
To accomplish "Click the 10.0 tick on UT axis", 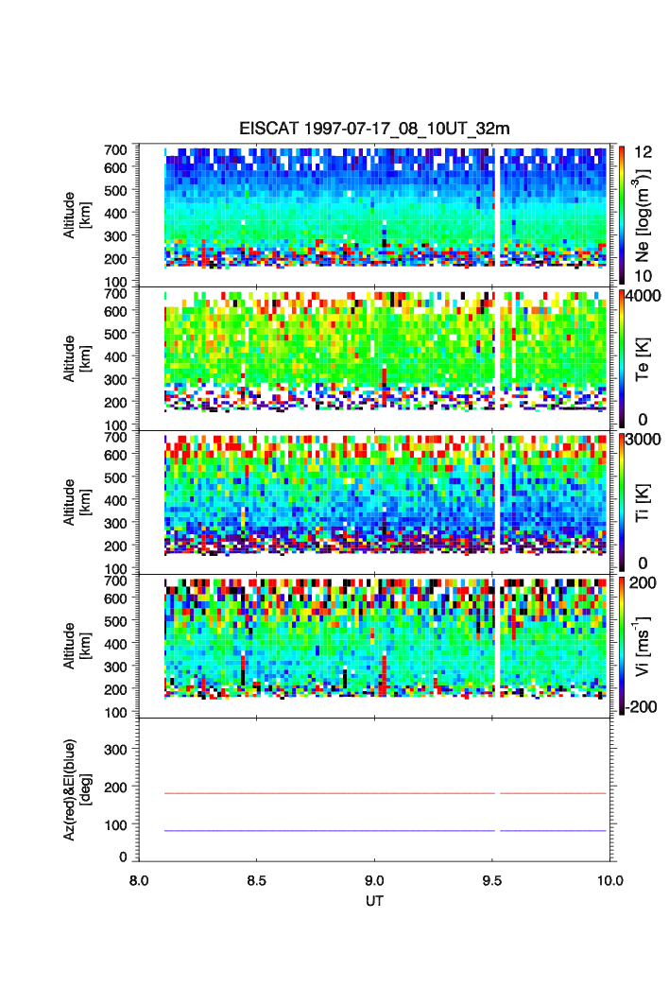I will click(610, 880).
